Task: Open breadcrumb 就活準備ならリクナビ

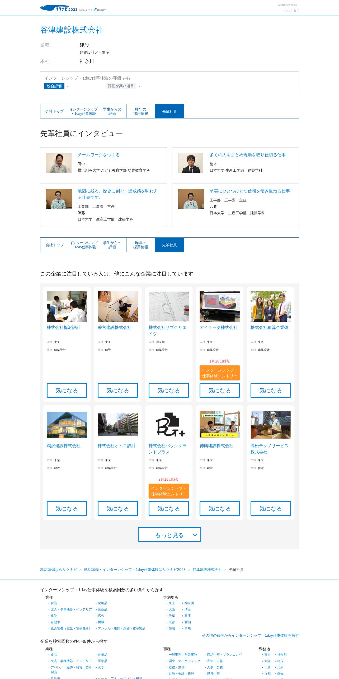Action: click(59, 570)
